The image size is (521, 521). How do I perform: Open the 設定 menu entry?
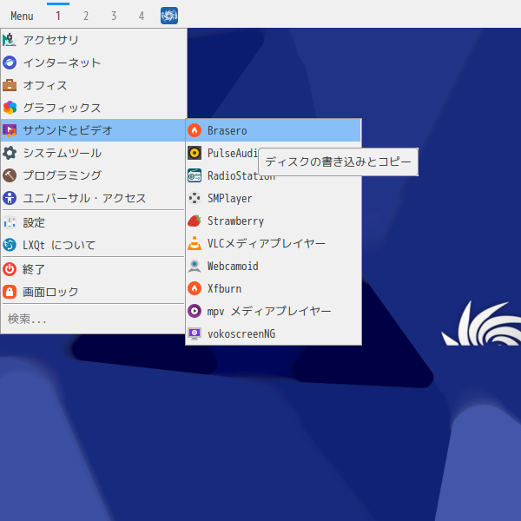(93, 222)
